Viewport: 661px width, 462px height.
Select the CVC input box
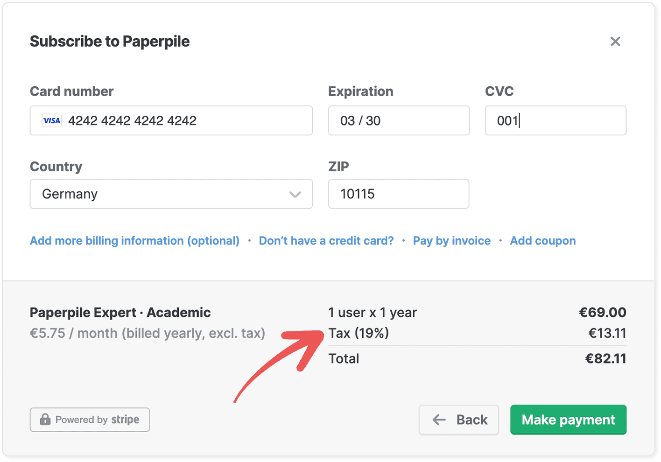tap(556, 121)
